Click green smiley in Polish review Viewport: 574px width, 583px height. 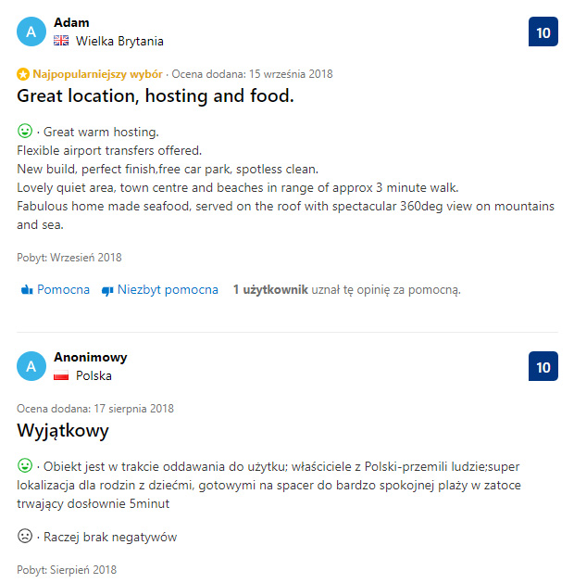click(25, 465)
